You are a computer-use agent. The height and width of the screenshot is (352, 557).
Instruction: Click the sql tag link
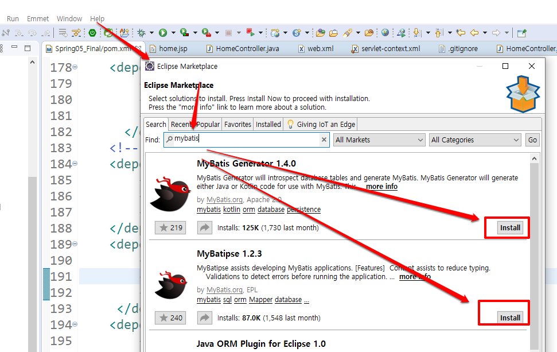(227, 300)
